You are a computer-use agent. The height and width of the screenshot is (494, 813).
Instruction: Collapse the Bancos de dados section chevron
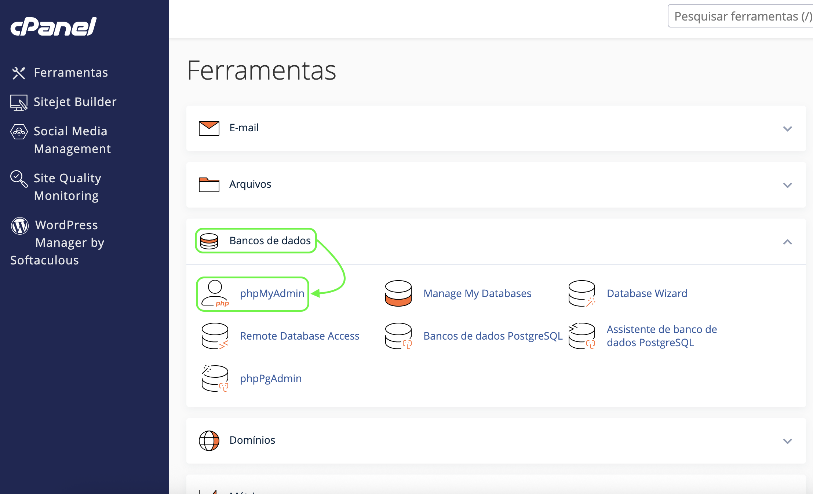pos(787,242)
